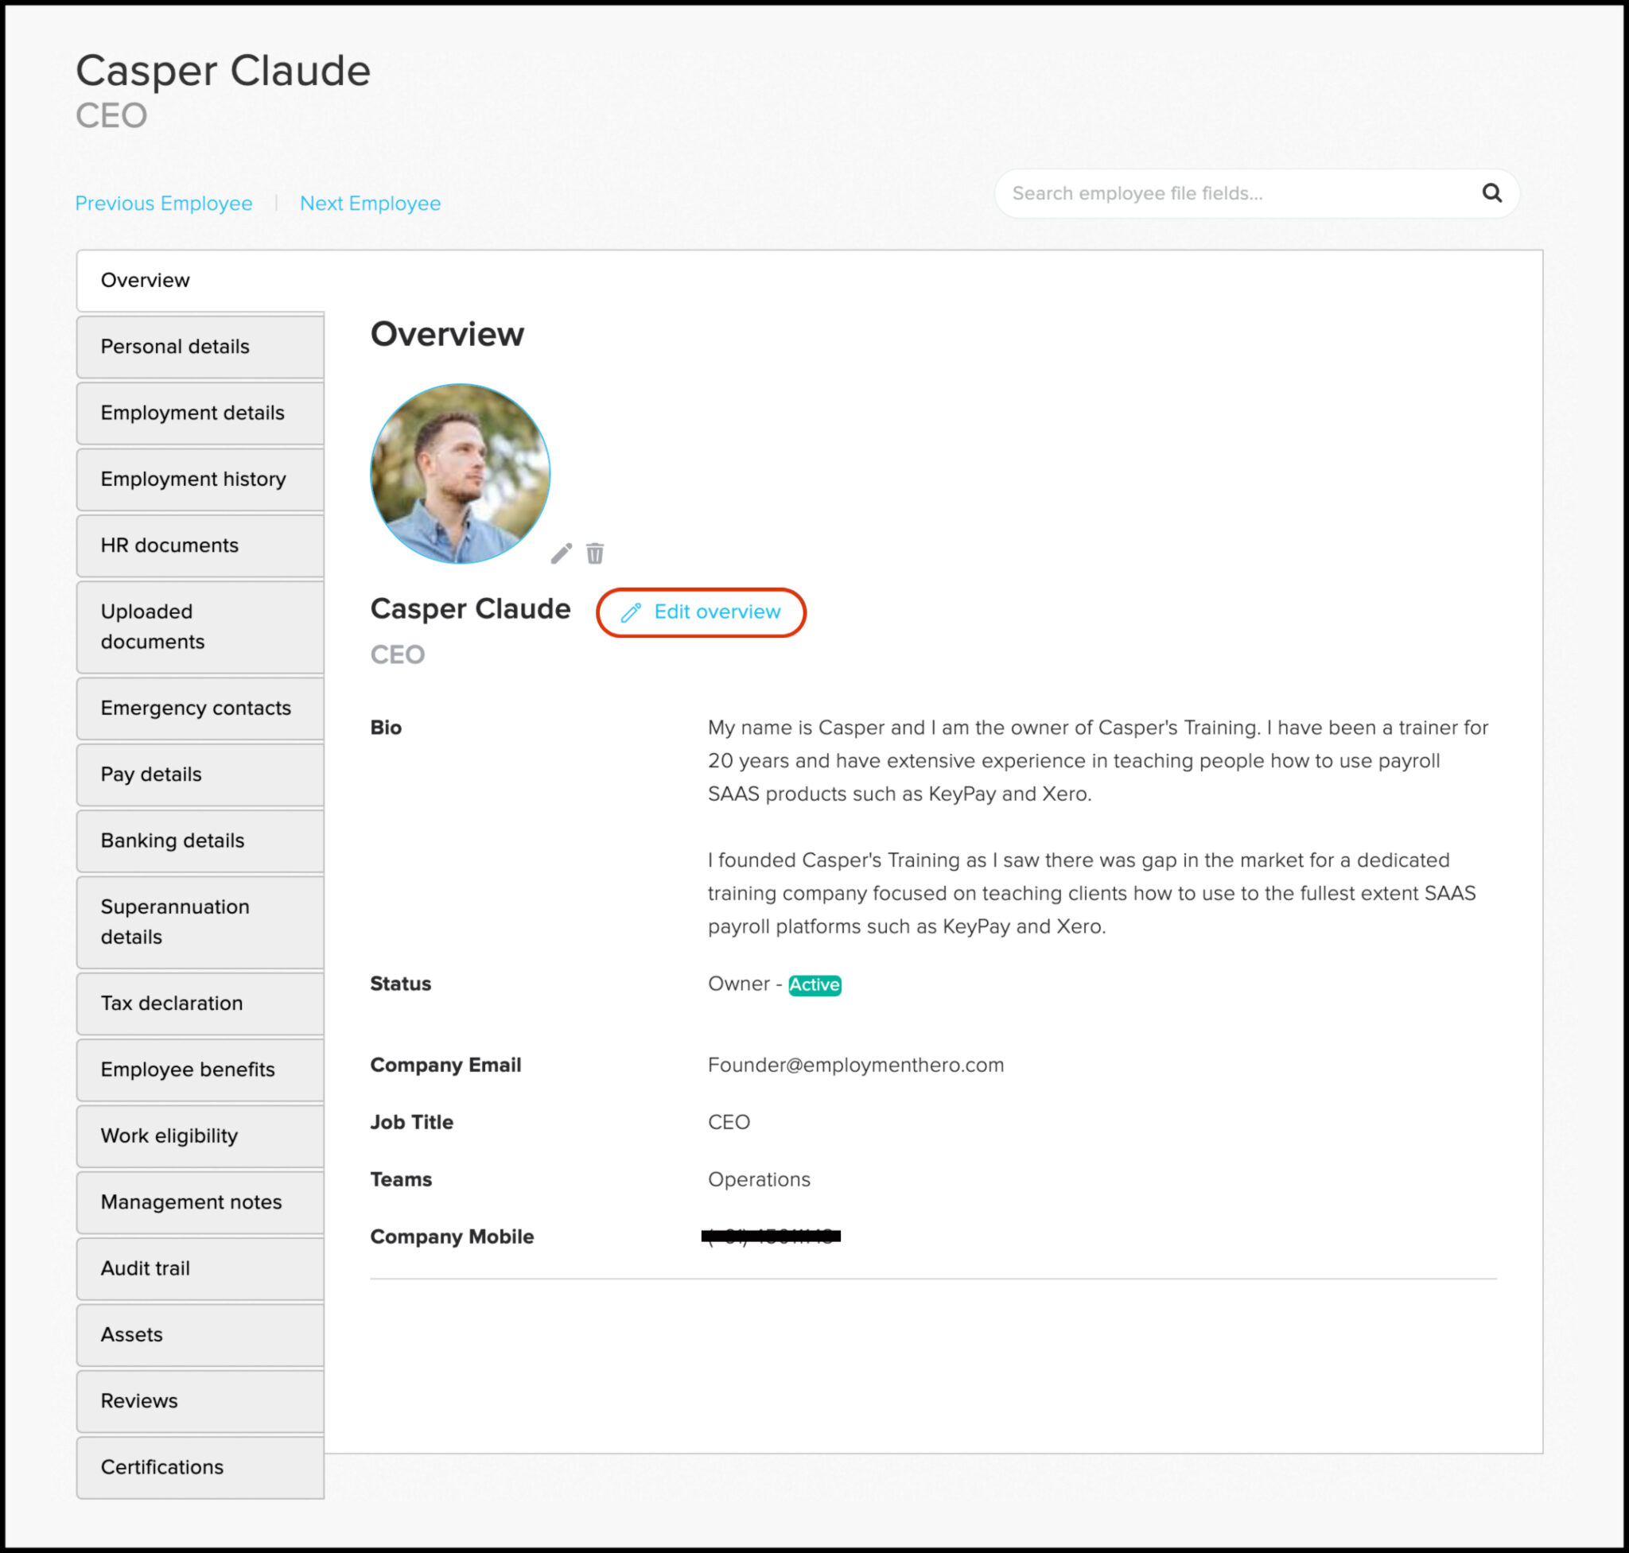Click Casper's profile picture
1629x1553 pixels.
460,472
